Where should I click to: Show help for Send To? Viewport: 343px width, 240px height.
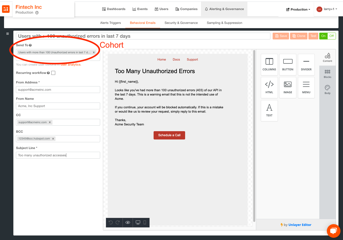(30, 45)
